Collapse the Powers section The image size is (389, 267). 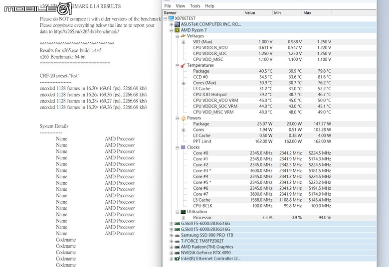pos(177,118)
